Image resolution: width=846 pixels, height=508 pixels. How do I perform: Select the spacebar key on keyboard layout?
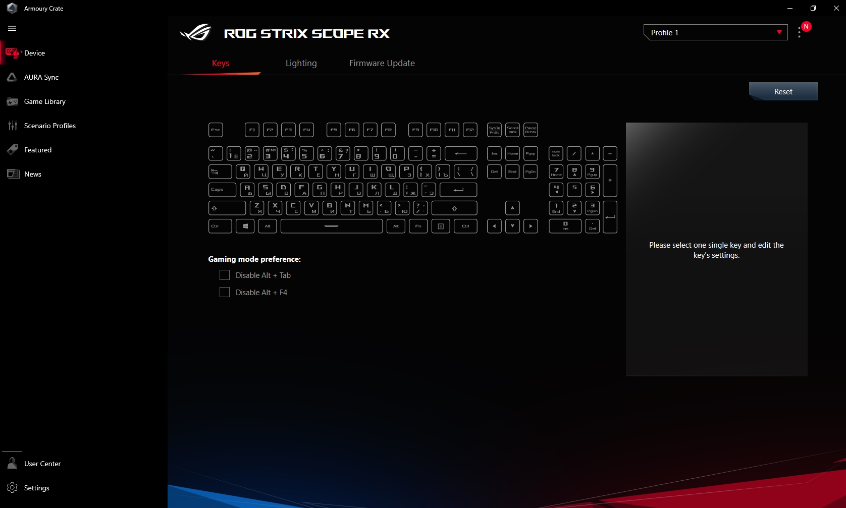pyautogui.click(x=331, y=226)
